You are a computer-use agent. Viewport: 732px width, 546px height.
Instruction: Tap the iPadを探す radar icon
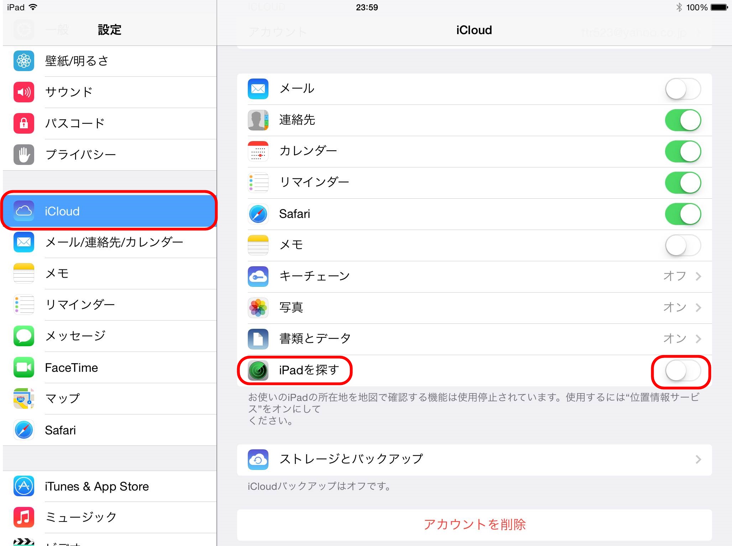pyautogui.click(x=258, y=370)
